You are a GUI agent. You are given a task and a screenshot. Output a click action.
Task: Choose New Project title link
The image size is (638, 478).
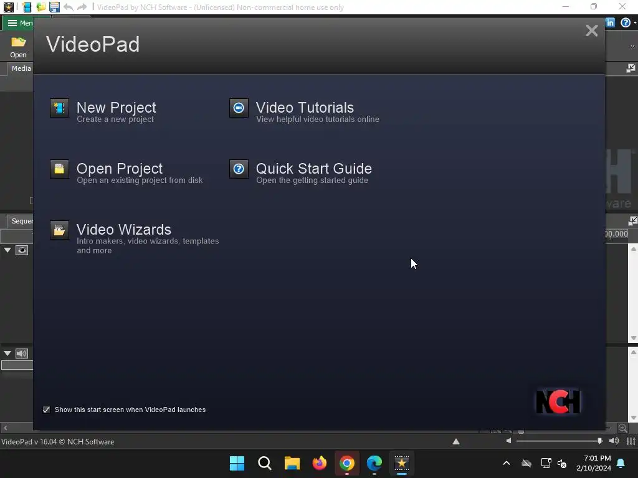tap(117, 108)
